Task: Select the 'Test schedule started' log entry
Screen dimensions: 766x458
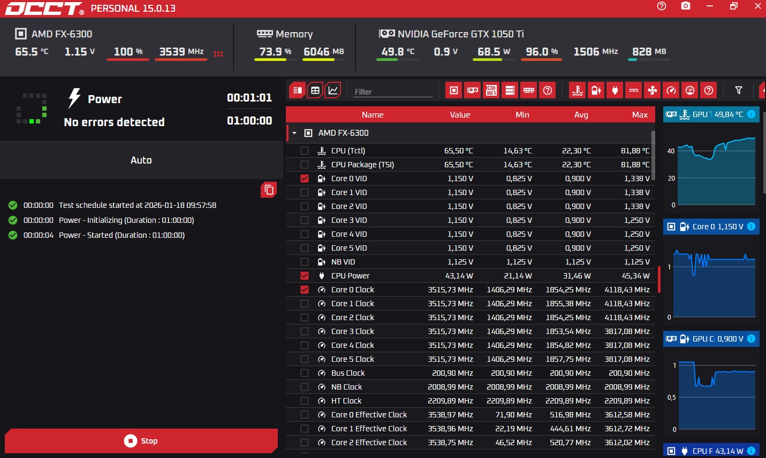Action: 138,205
